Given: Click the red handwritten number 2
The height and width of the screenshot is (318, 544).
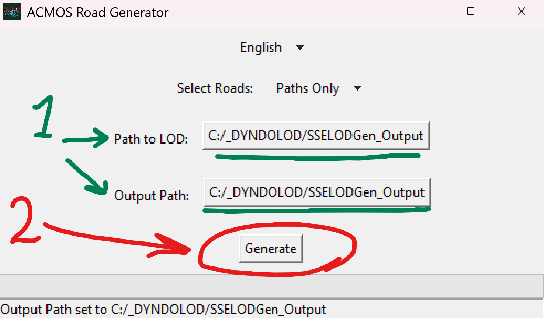Looking at the screenshot, I should 23,221.
